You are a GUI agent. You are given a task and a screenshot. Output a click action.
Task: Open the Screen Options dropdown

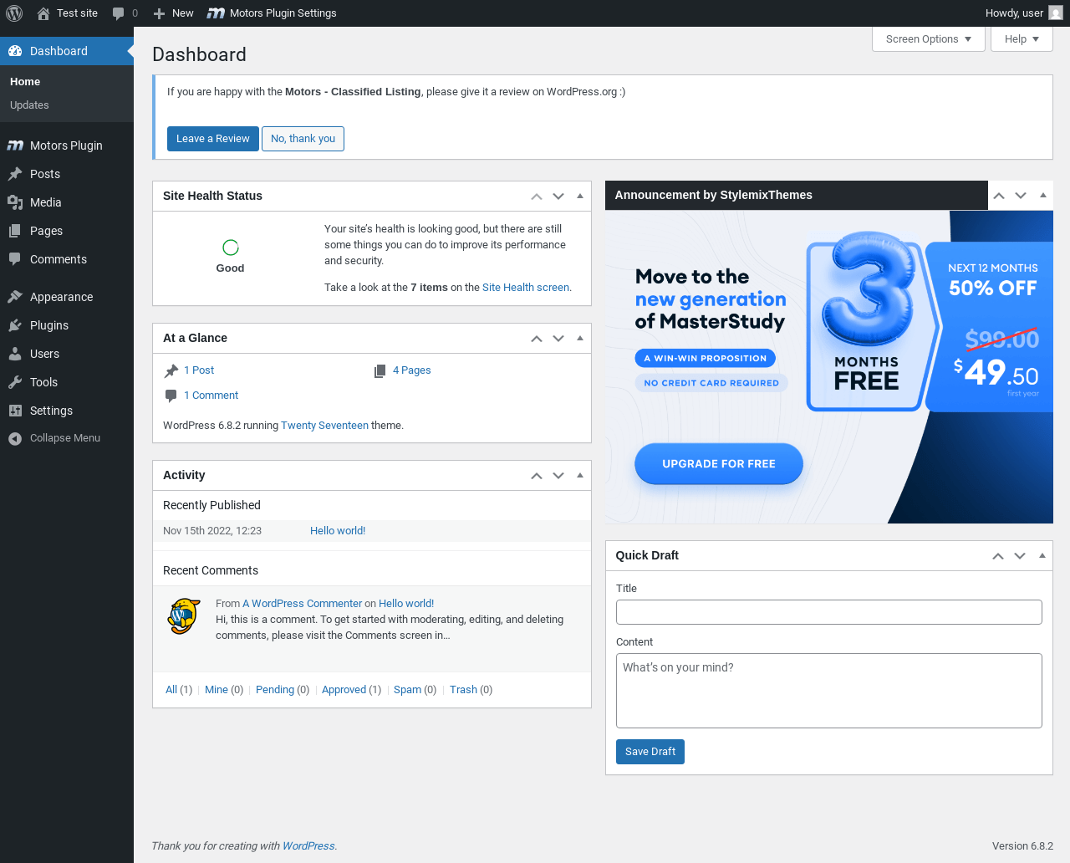coord(929,39)
